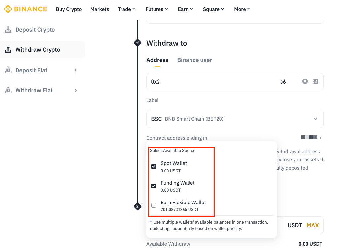Click the step 3 diamond marker
346x250 pixels.
coord(138,207)
